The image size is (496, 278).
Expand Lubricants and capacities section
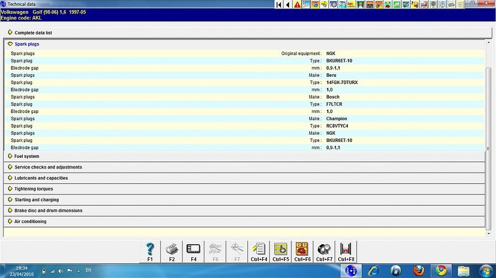[245, 178]
